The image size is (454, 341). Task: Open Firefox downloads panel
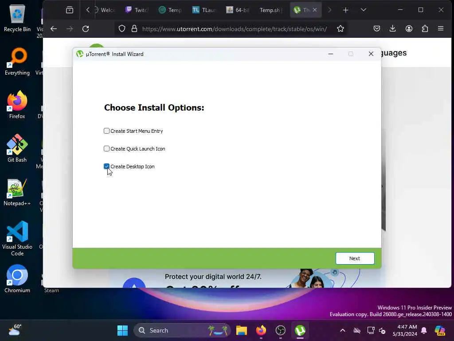(x=393, y=29)
